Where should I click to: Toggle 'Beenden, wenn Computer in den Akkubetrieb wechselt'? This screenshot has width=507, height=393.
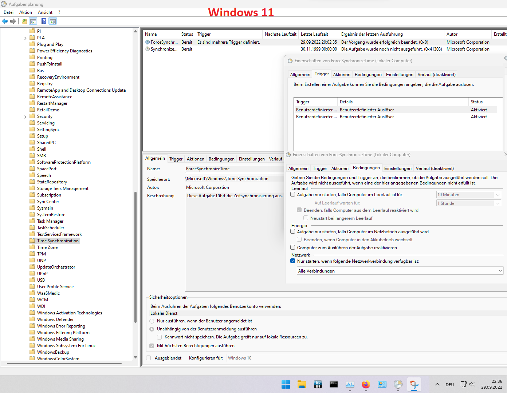tap(299, 239)
